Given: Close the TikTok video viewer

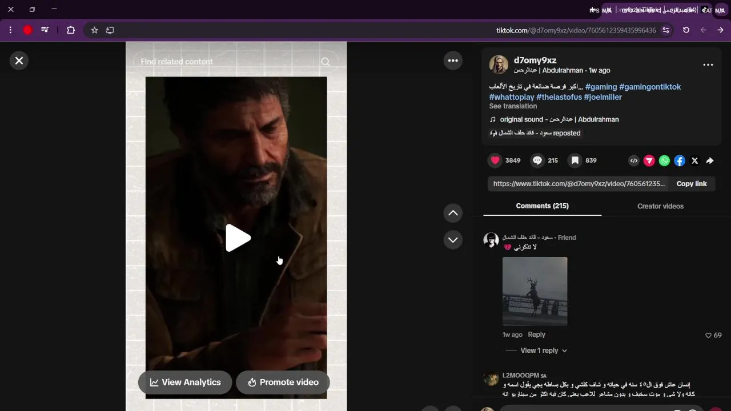Looking at the screenshot, I should pyautogui.click(x=19, y=61).
